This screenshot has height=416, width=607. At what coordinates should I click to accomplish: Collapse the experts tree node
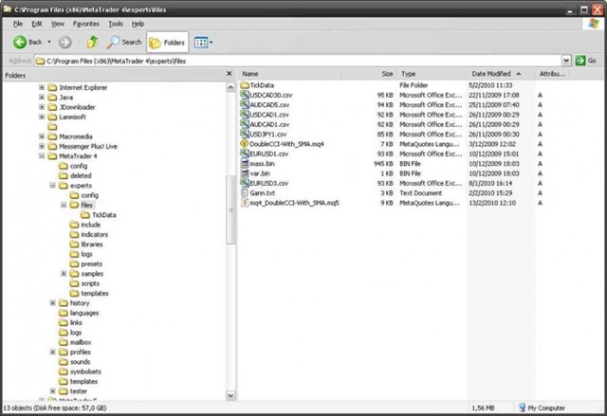[x=53, y=186]
